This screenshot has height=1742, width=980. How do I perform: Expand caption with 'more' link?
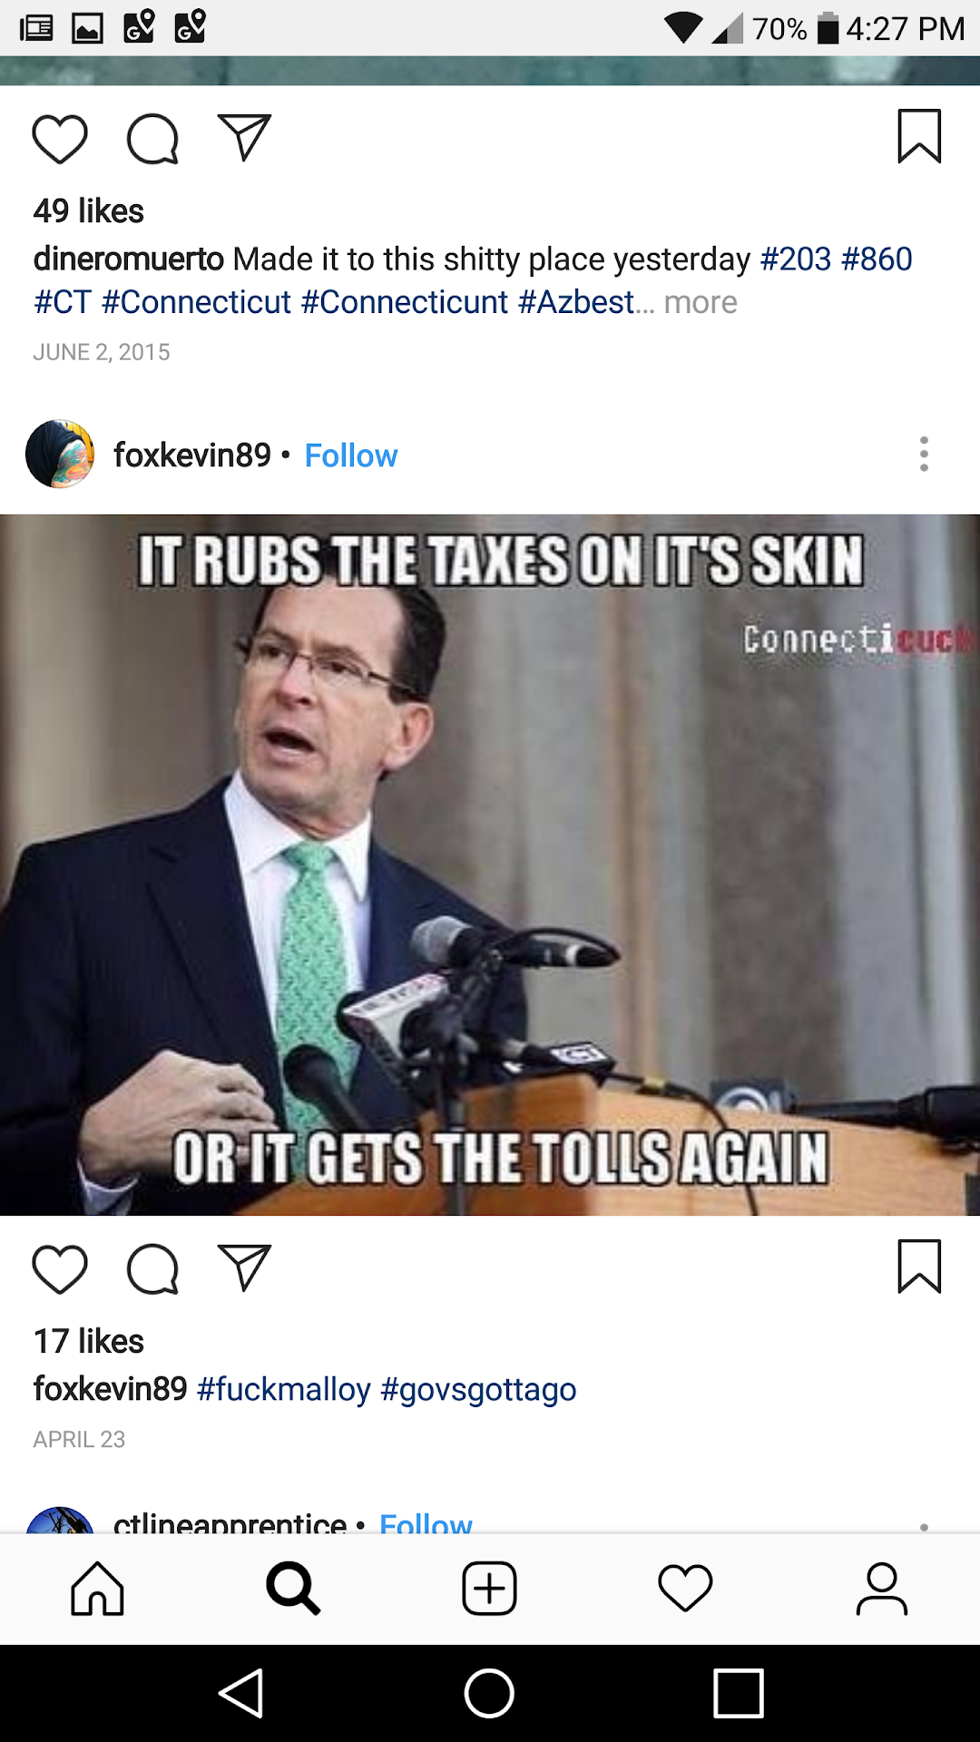700,302
